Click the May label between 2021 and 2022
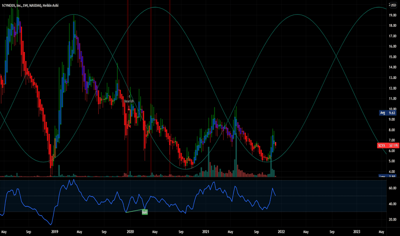The width and height of the screenshot is (400, 236). (x=230, y=232)
